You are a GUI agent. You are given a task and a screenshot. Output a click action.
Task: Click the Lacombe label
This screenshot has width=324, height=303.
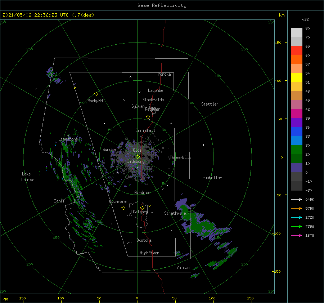[x=156, y=90]
